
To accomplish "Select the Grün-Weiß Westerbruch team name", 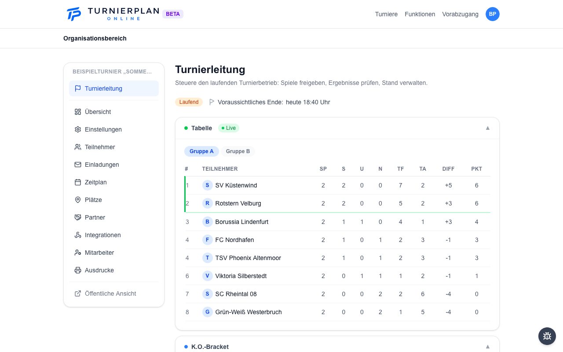I will (x=249, y=312).
